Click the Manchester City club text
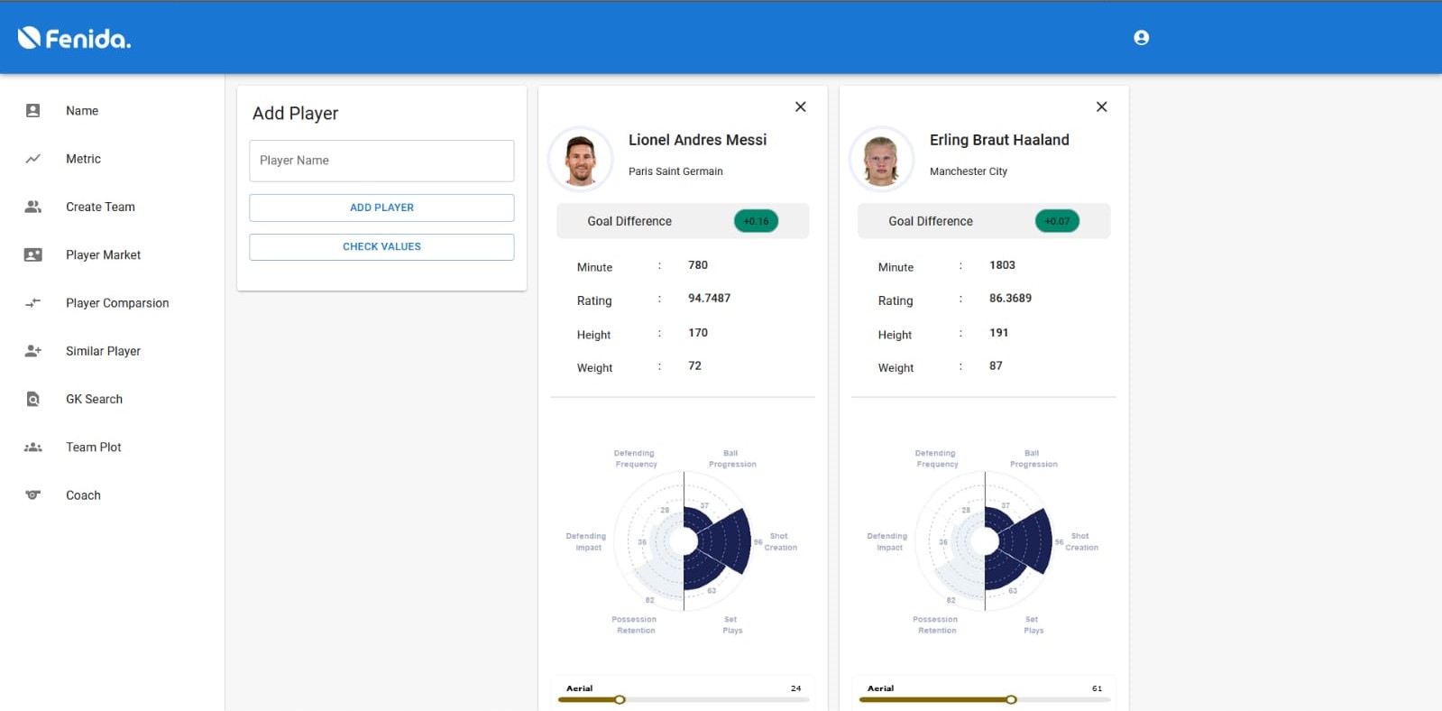The width and height of the screenshot is (1442, 711). click(x=969, y=171)
